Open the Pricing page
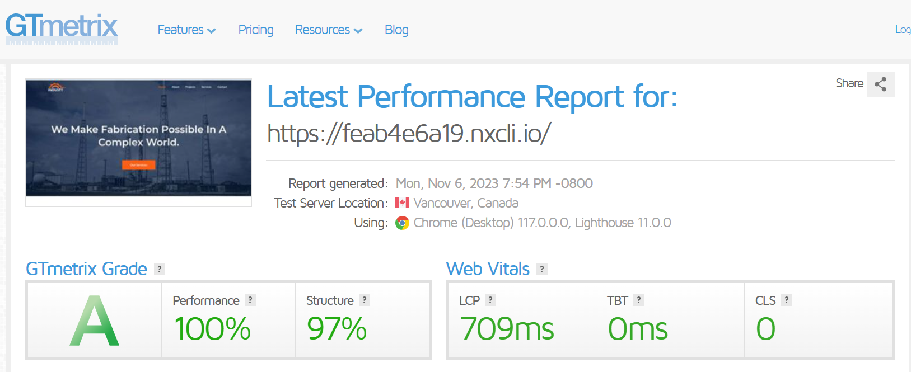911x372 pixels. click(x=256, y=30)
